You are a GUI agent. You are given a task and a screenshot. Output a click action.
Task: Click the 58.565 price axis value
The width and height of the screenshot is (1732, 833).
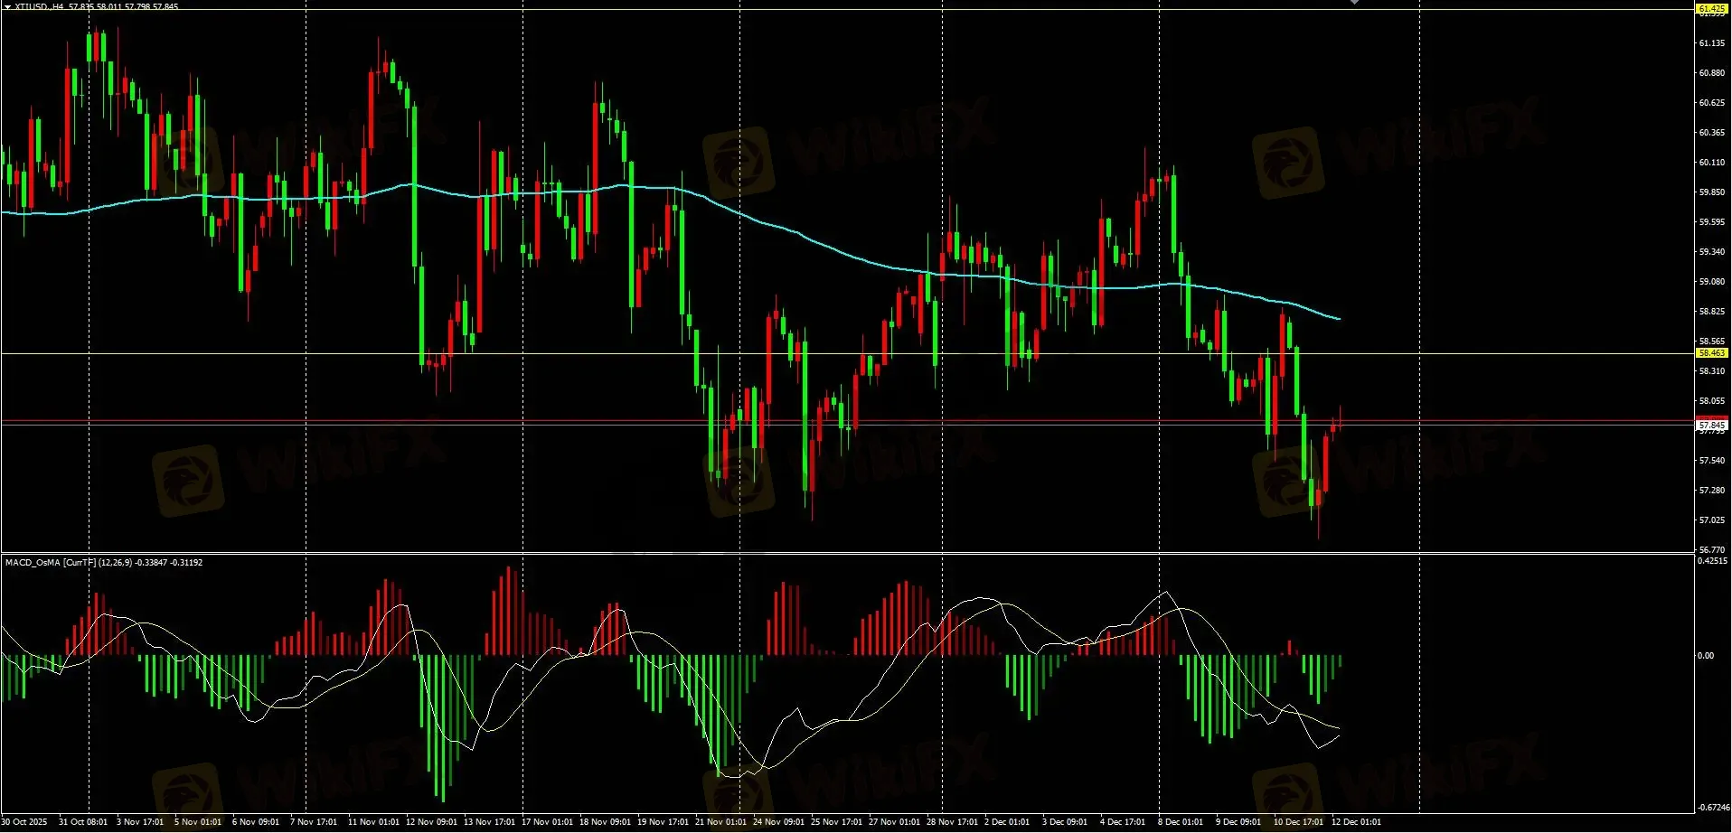(x=1712, y=342)
